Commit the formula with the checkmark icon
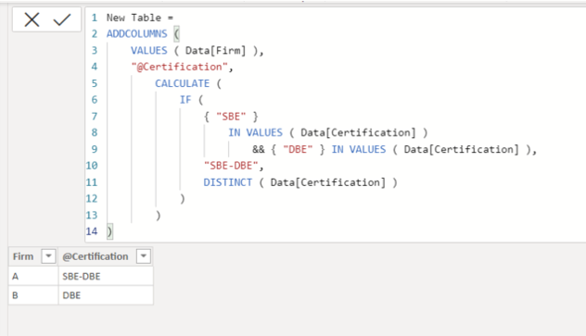 (62, 19)
